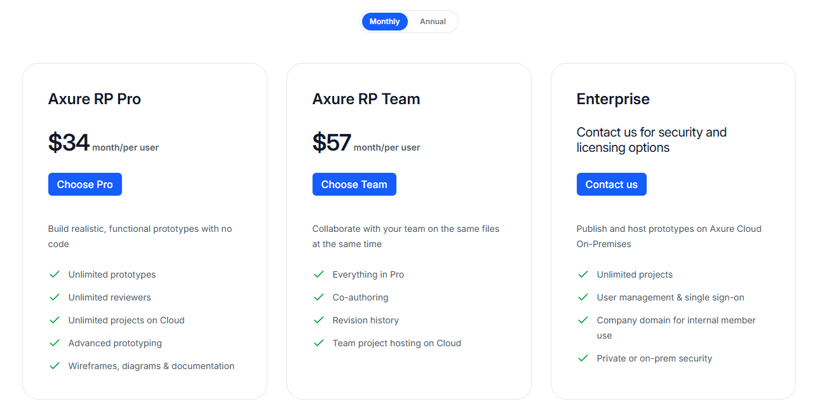Click 'Advanced prototyping' feature text
815x411 pixels.
(x=115, y=343)
